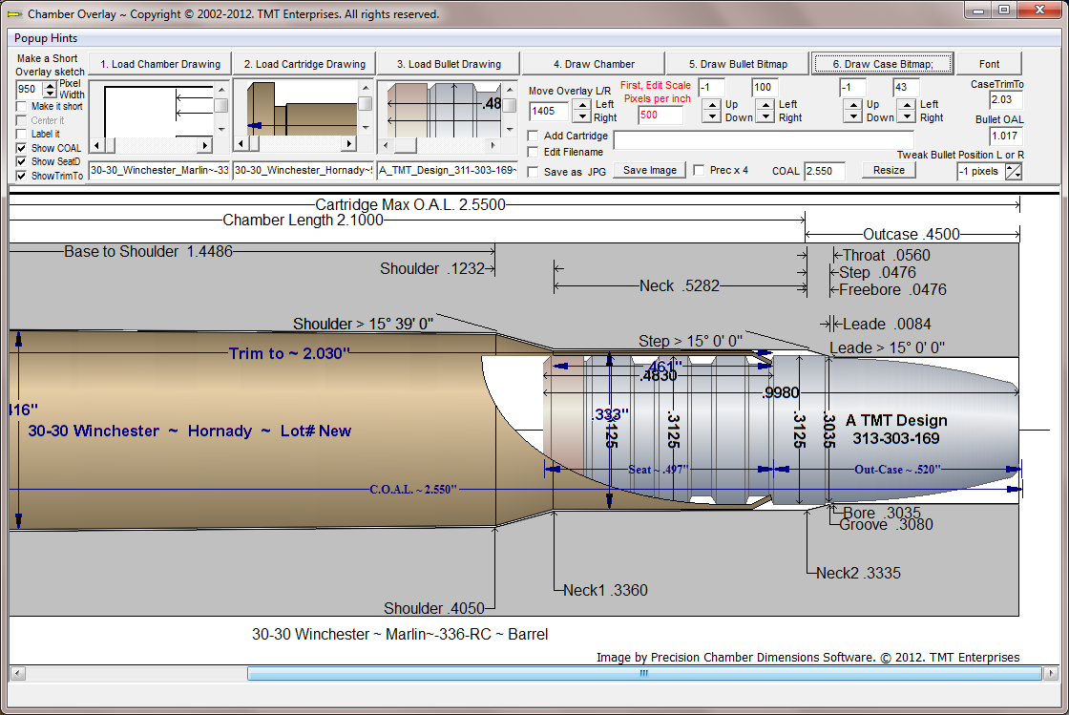Screen dimensions: 1069x715
Task: Click the 30-30_Winchester_Hornady cartridge filename field
Action: coord(304,171)
